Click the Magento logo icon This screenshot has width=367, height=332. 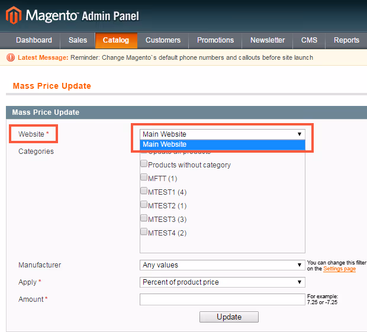coord(14,15)
